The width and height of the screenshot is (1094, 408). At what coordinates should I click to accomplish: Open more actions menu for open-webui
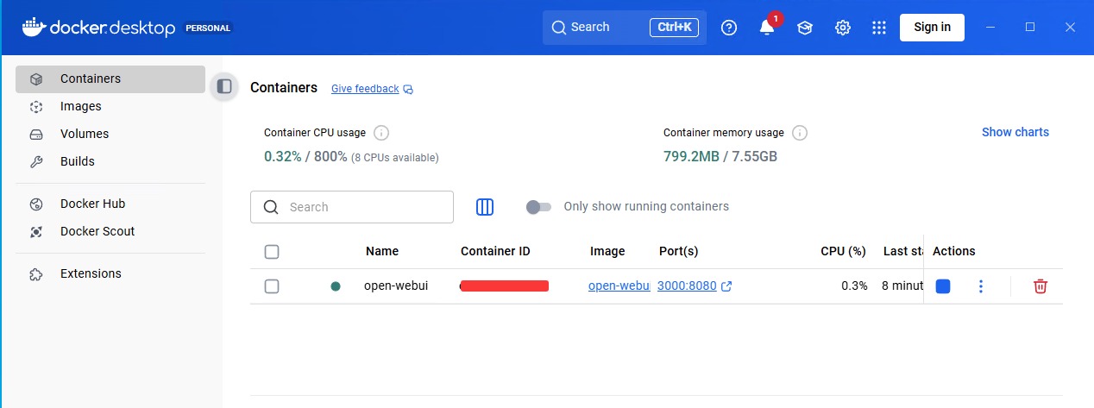coord(980,286)
